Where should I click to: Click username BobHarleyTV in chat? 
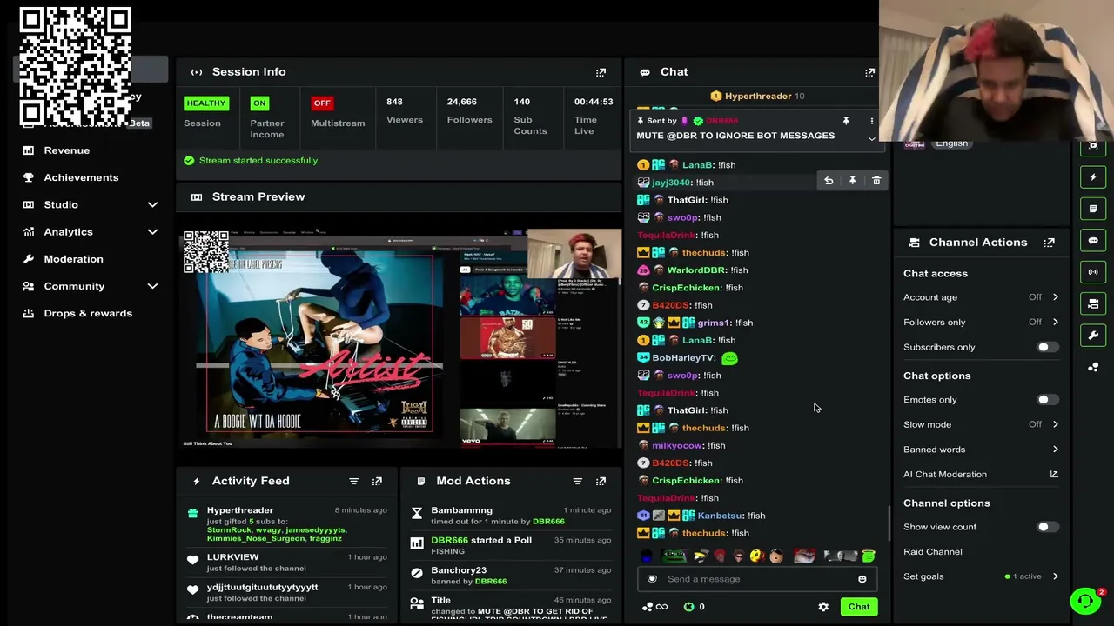684,358
